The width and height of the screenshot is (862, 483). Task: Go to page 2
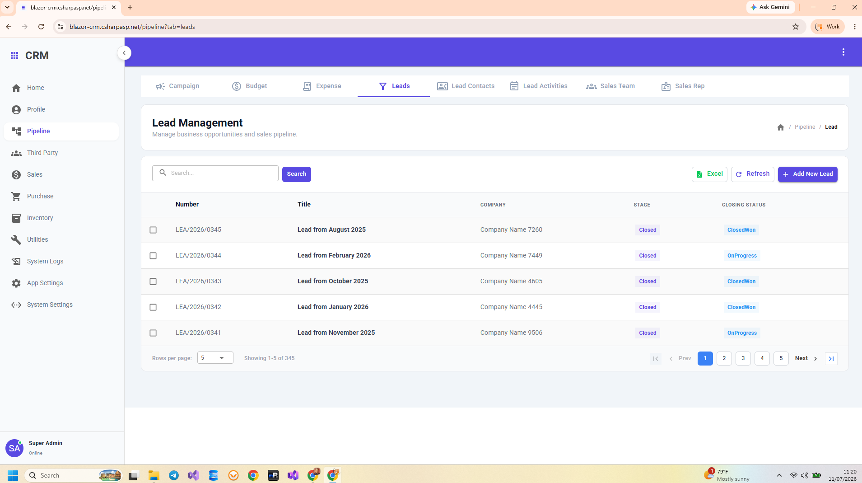(x=724, y=359)
